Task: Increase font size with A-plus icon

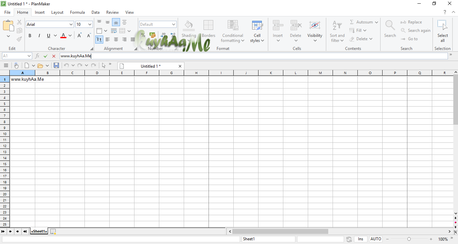Action: click(x=79, y=36)
